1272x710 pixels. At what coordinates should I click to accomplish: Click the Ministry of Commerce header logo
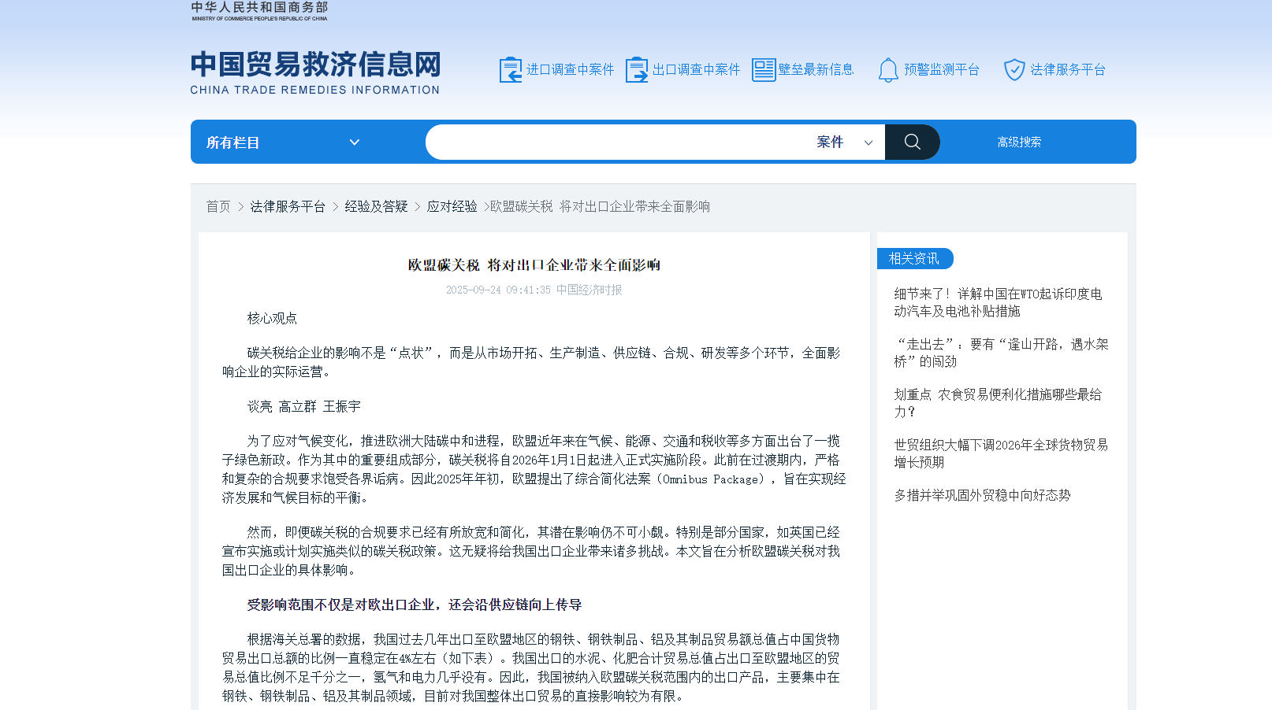click(x=259, y=11)
